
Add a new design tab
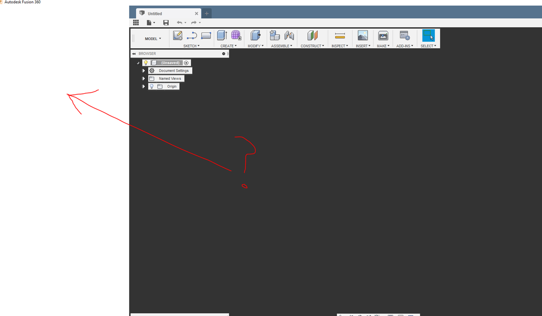coord(207,14)
